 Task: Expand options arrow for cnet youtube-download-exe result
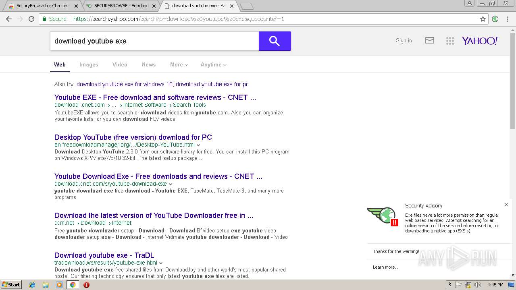pyautogui.click(x=171, y=184)
